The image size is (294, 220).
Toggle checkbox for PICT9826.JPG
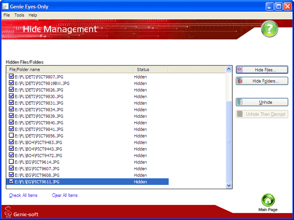click(11, 89)
